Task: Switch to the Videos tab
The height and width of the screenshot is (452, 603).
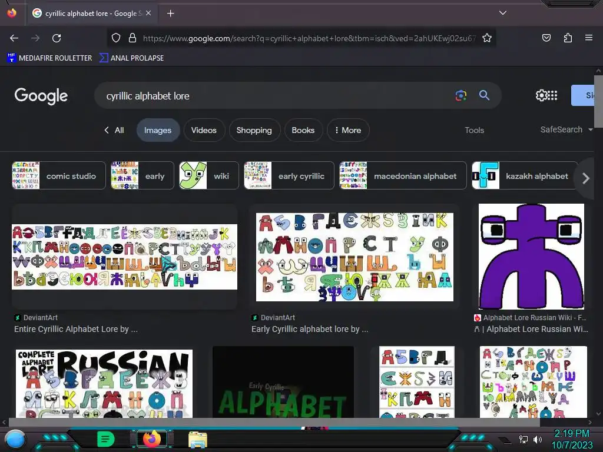Action: (204, 130)
